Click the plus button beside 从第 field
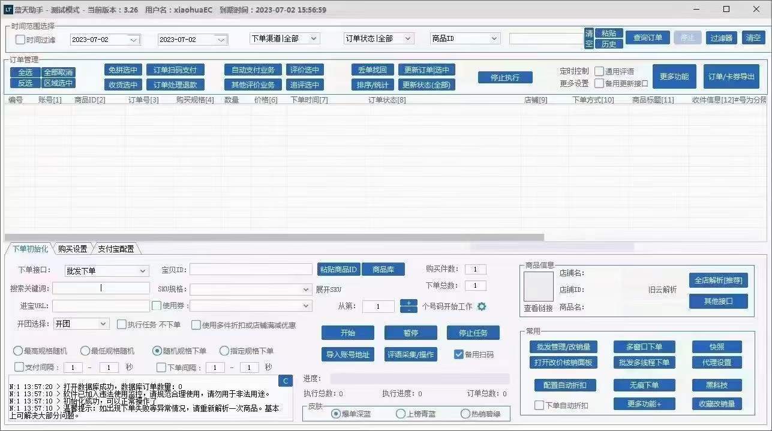772x431 pixels. coord(408,302)
